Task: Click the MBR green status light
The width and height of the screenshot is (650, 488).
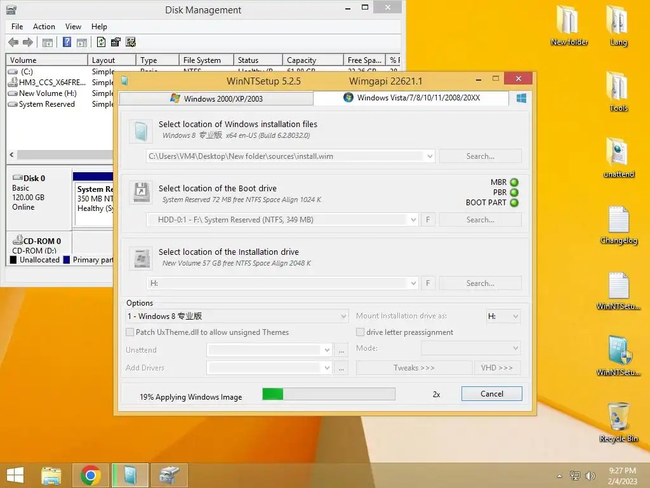Action: [514, 182]
